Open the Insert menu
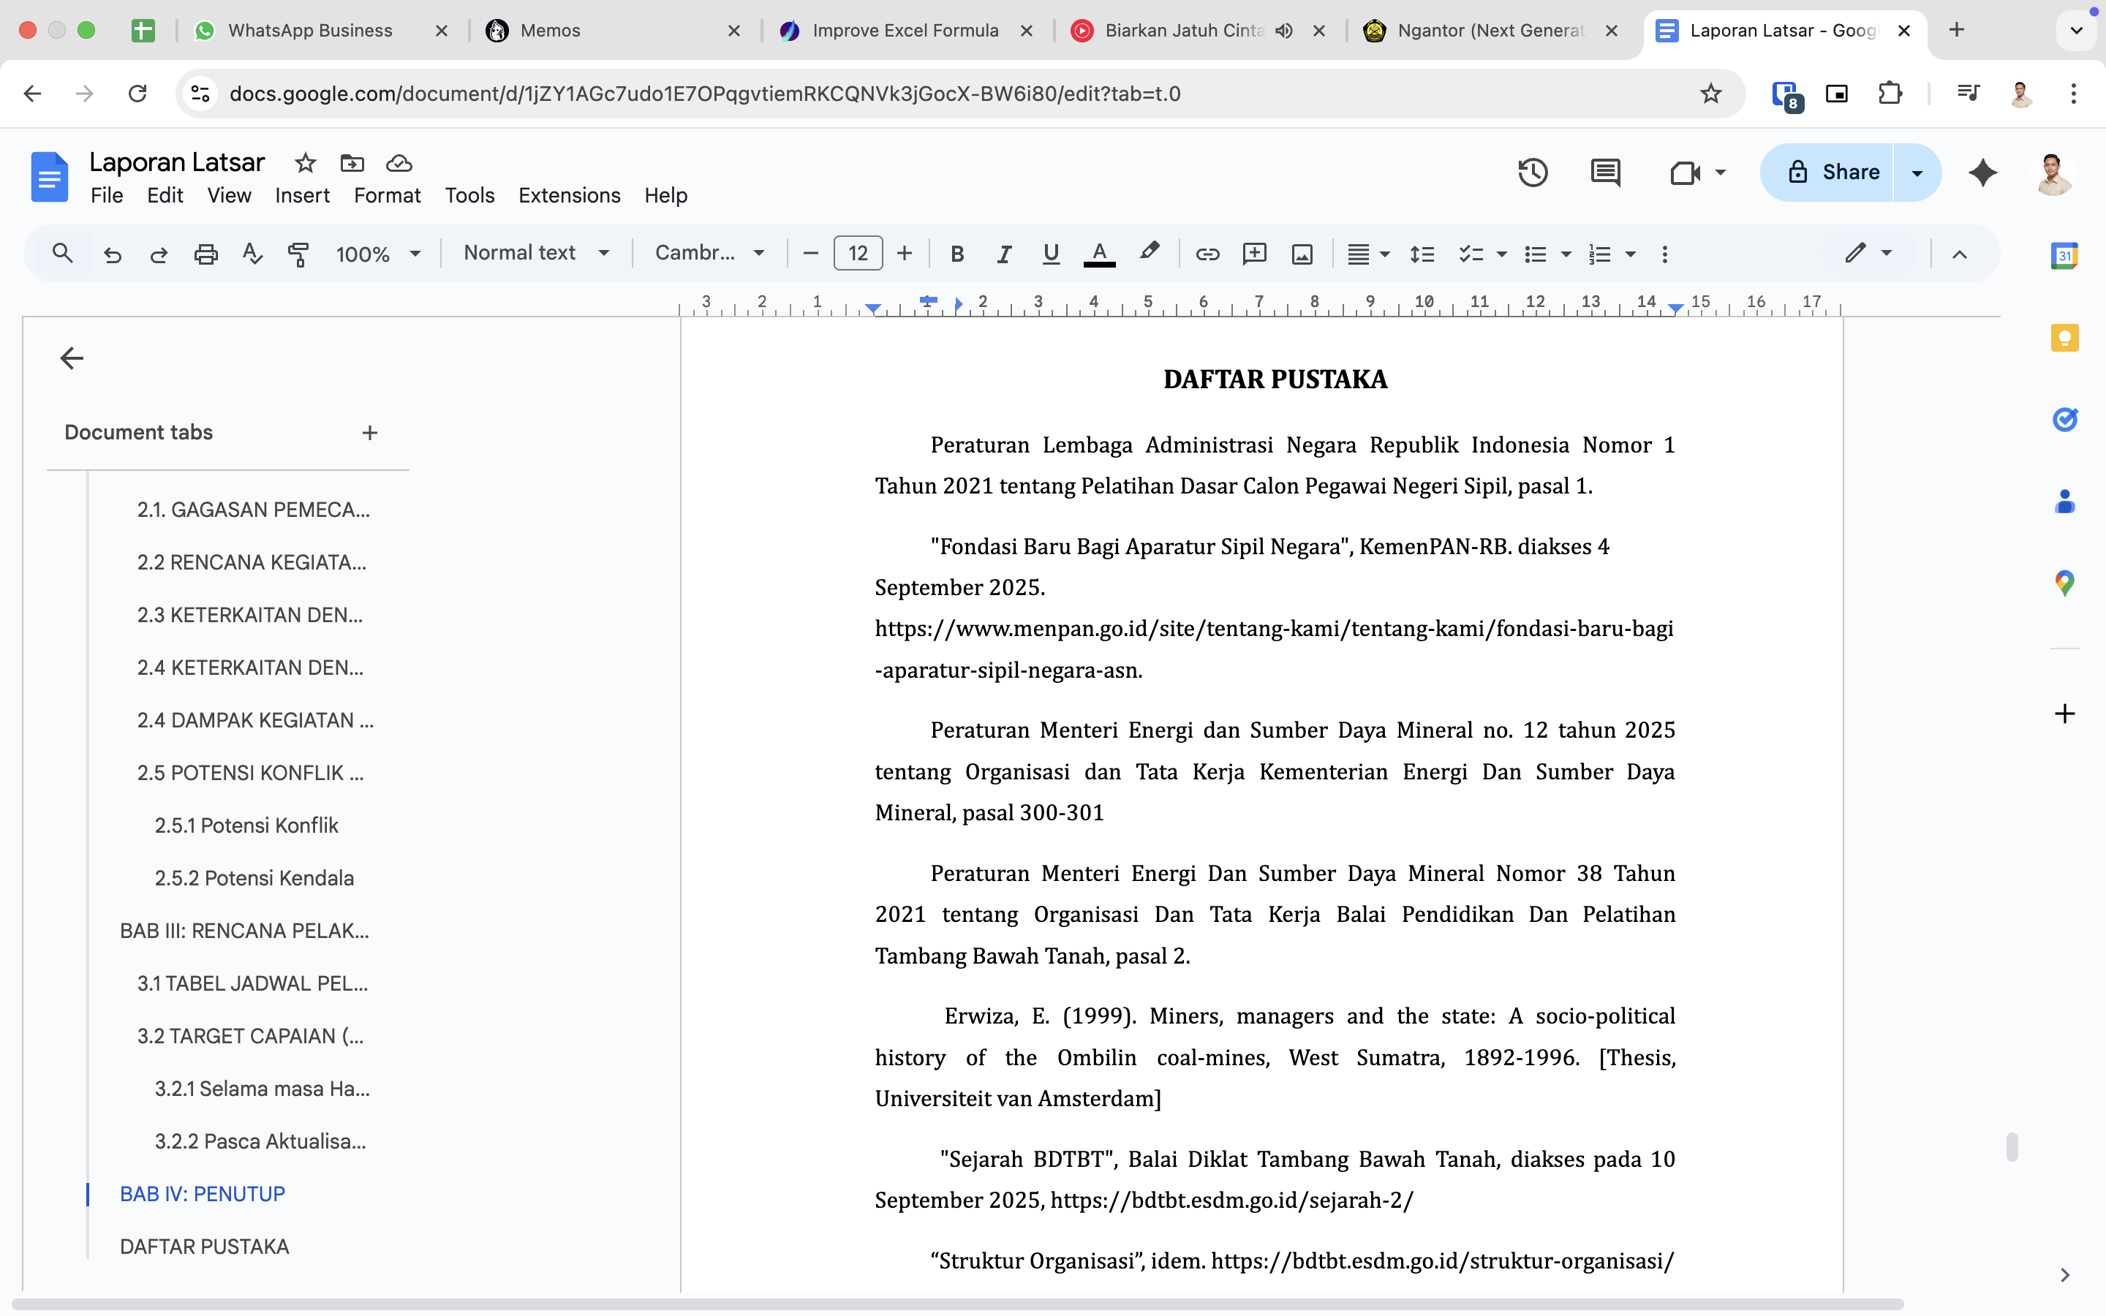The image size is (2106, 1316). click(302, 195)
